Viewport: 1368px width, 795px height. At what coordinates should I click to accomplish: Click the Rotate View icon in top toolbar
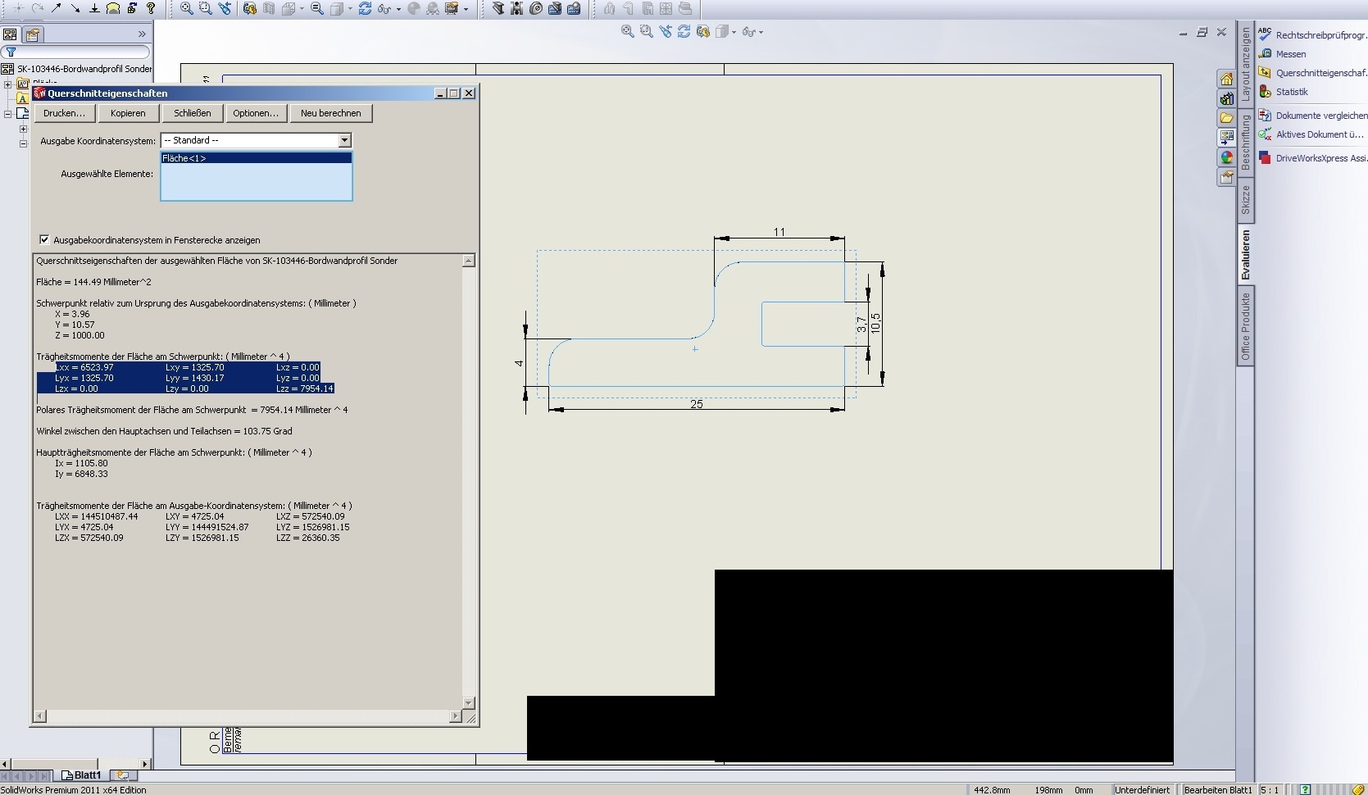[x=365, y=8]
